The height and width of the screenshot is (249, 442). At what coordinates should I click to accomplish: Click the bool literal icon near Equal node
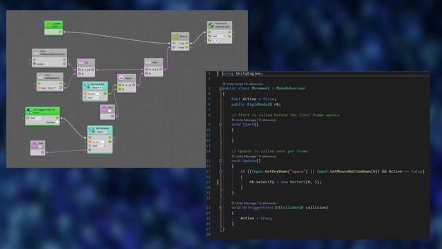[x=104, y=109]
